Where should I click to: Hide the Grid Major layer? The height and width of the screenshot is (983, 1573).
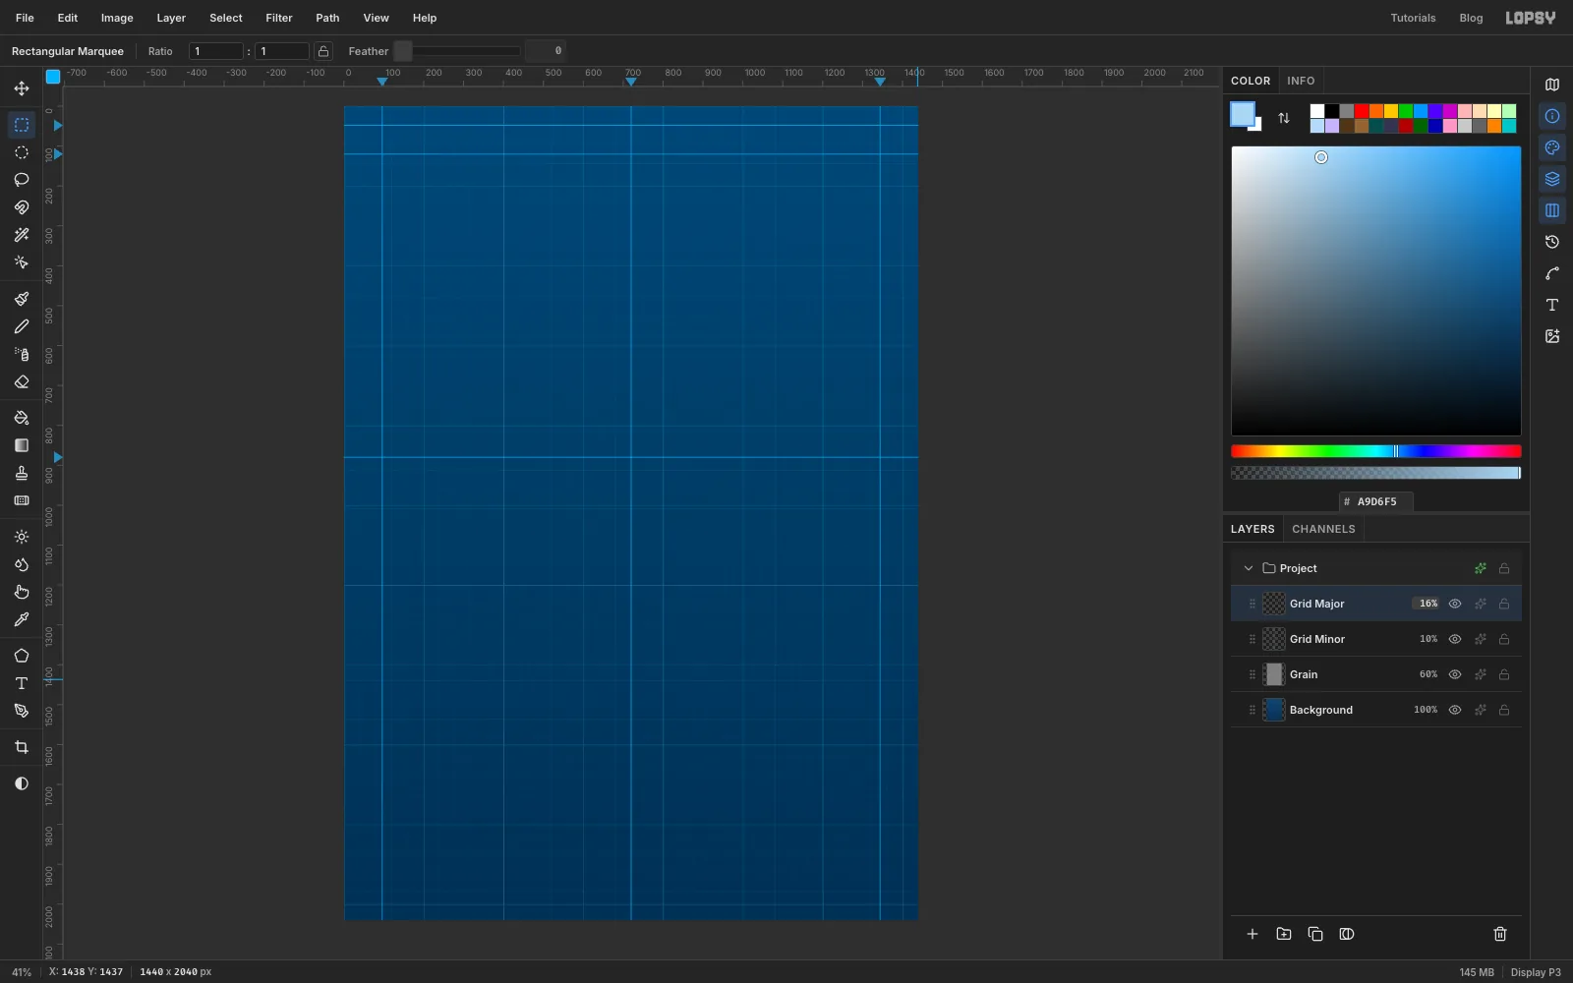pyautogui.click(x=1455, y=604)
